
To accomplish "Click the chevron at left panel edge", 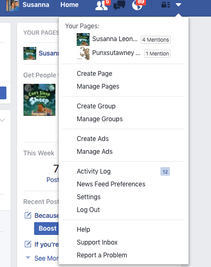I will pos(2,120).
